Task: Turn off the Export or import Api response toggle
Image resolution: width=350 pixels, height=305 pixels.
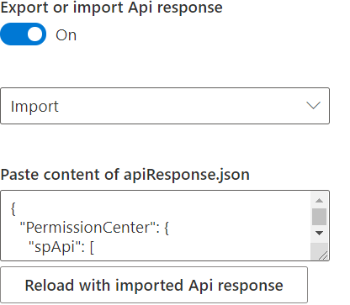Action: pos(23,34)
